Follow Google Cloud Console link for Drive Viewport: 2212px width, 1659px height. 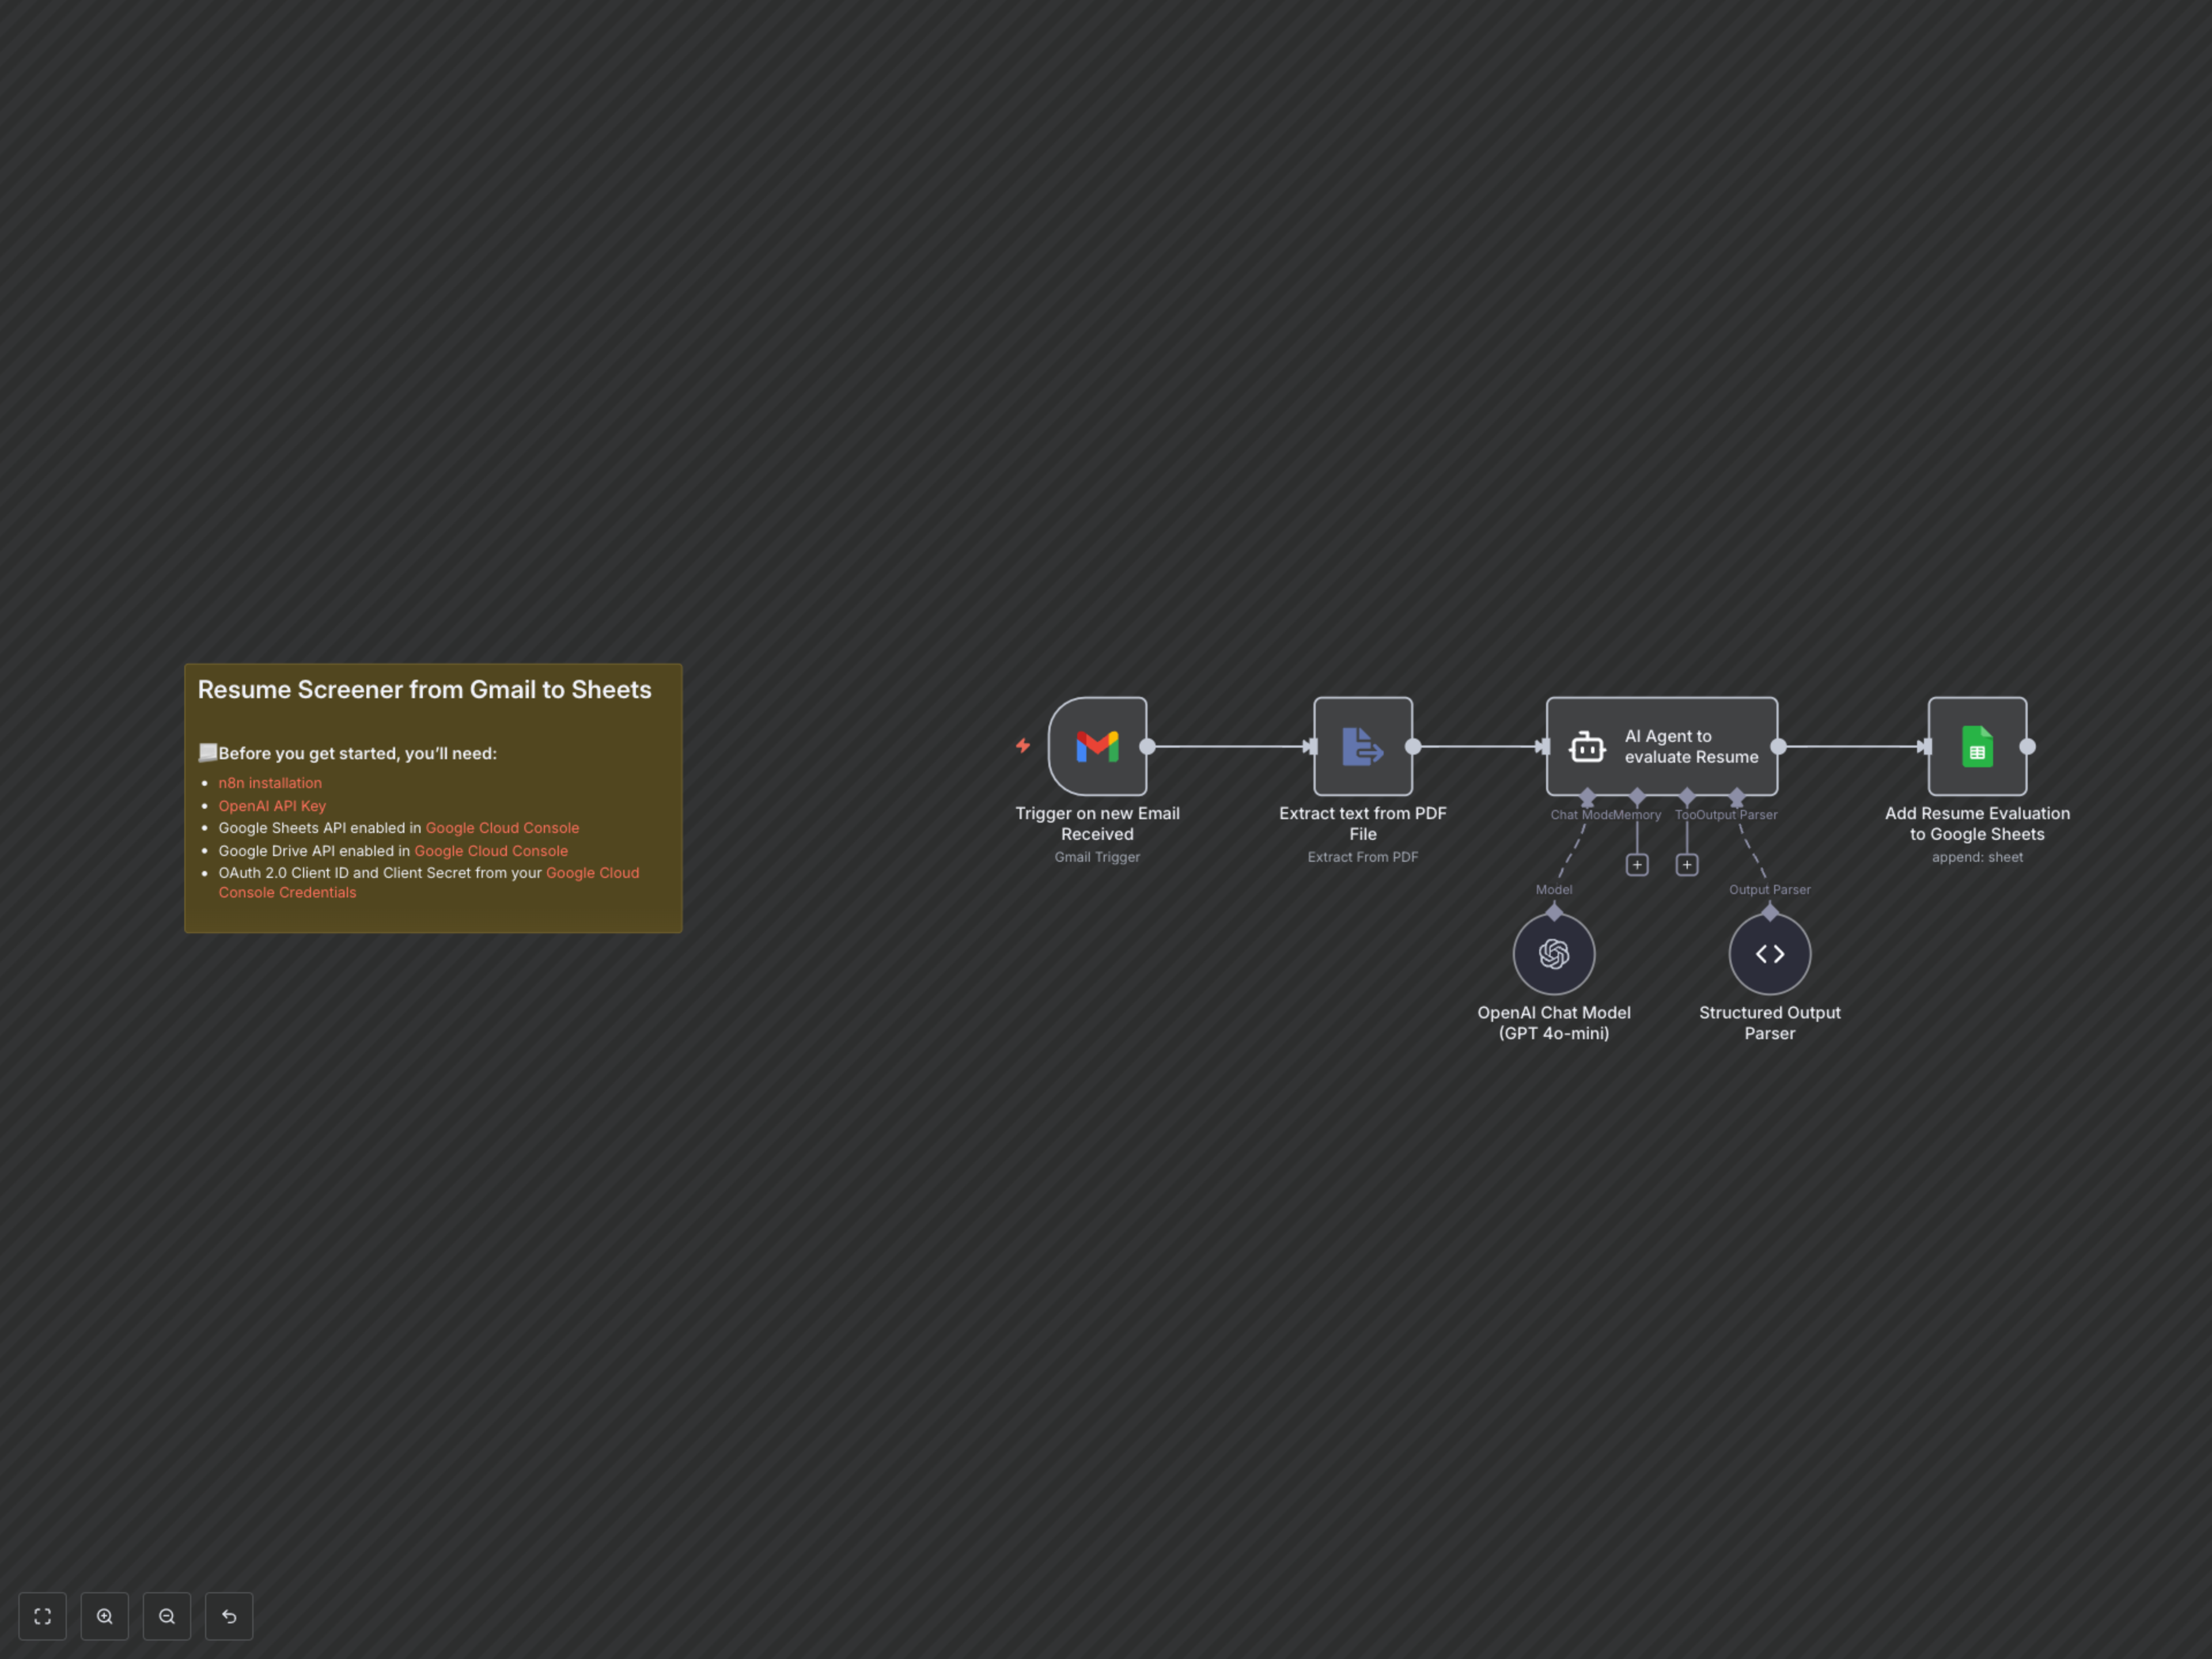pos(491,851)
